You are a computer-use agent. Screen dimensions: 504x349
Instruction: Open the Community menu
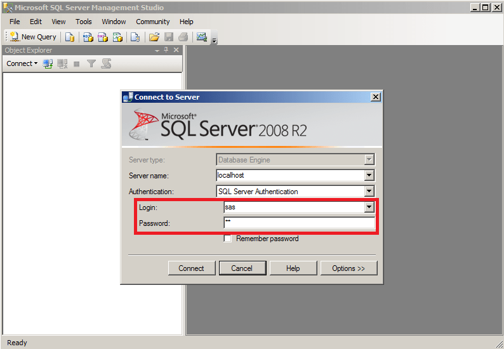click(x=153, y=22)
